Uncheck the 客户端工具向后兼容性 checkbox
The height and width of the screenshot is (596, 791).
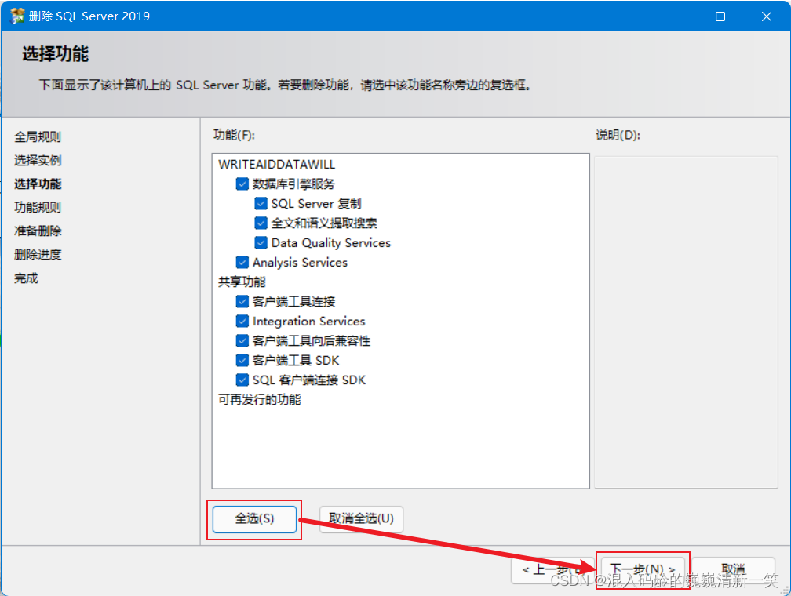242,341
